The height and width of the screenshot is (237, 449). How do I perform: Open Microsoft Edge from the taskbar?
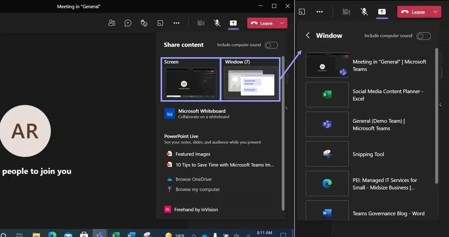click(x=52, y=235)
